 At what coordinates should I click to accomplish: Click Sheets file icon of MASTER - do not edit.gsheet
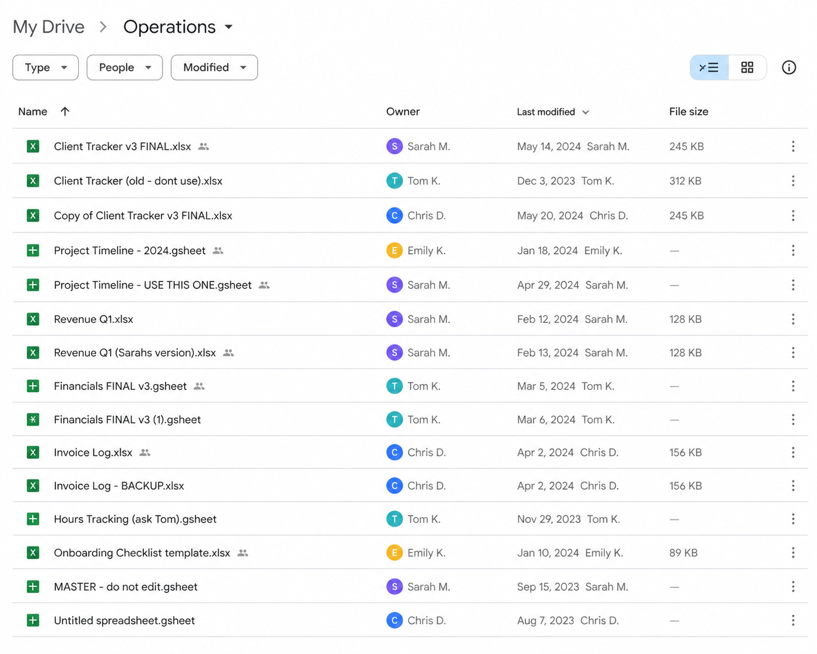[x=33, y=587]
